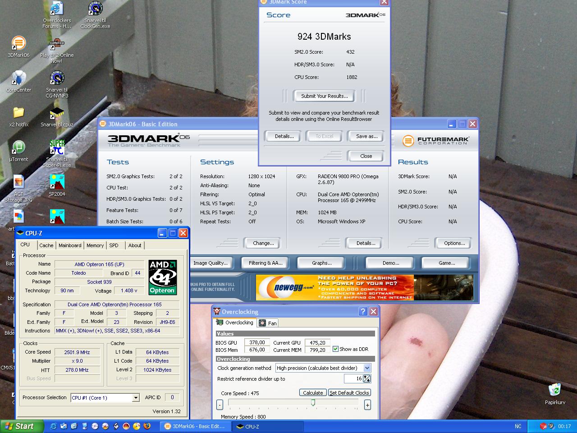The image size is (577, 433).
Task: Click the 3DMark06 window title bar icon
Action: [x=103, y=124]
